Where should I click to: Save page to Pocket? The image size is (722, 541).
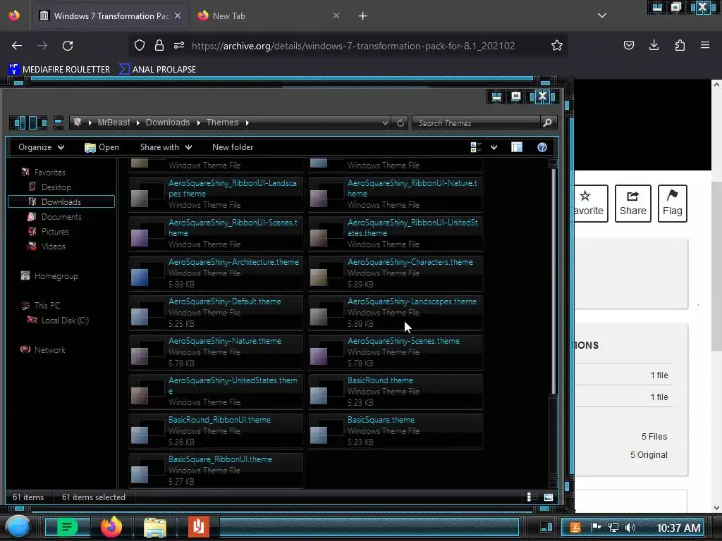click(628, 45)
